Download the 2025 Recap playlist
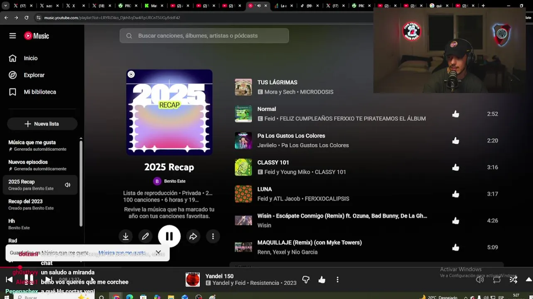The image size is (533, 299). click(125, 236)
